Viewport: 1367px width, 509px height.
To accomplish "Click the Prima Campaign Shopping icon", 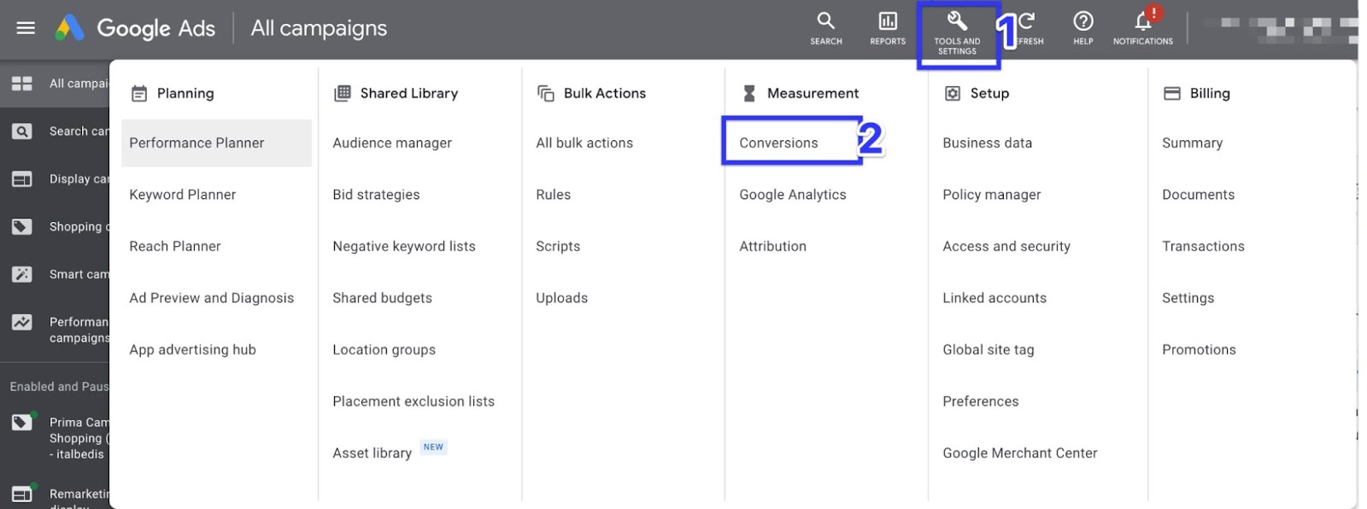I will 23,421.
